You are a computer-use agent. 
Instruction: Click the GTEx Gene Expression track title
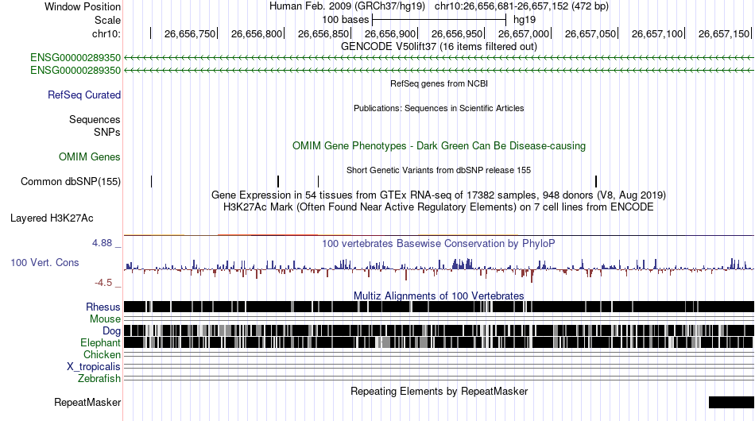tap(439, 195)
